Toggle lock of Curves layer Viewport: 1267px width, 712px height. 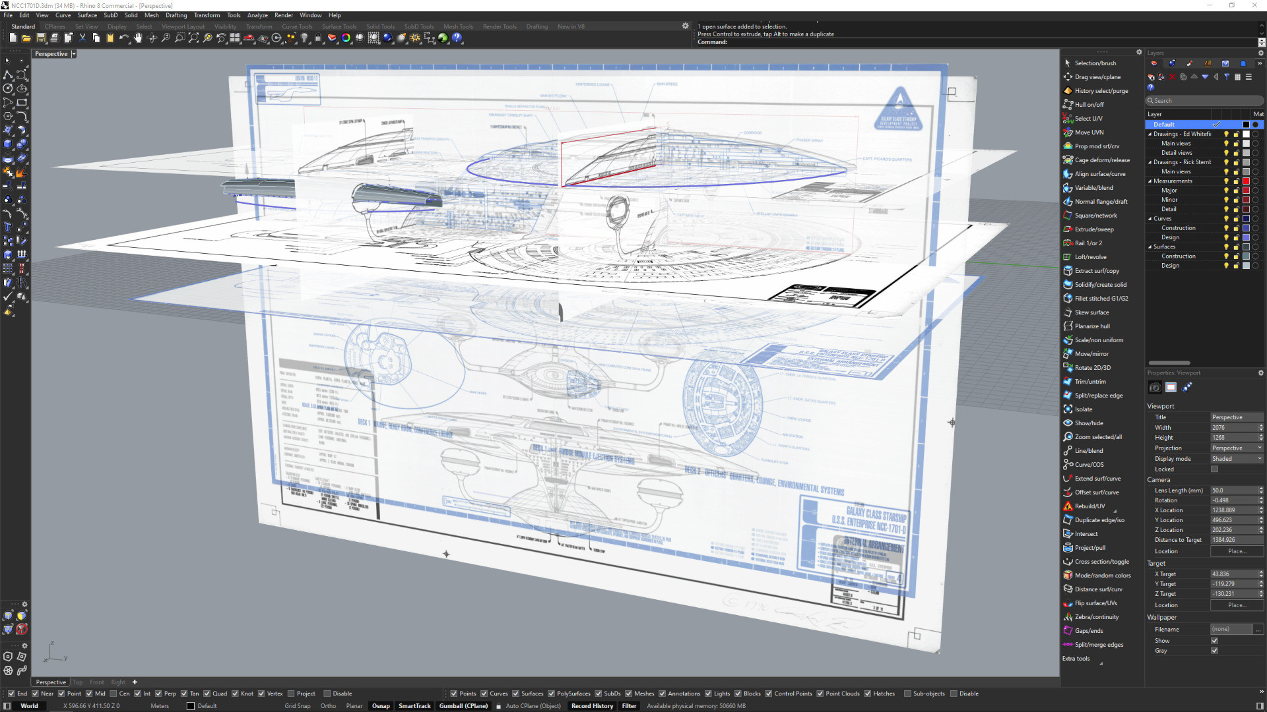tap(1236, 218)
